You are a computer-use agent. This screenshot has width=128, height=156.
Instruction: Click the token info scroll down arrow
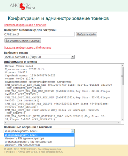tap(122, 119)
